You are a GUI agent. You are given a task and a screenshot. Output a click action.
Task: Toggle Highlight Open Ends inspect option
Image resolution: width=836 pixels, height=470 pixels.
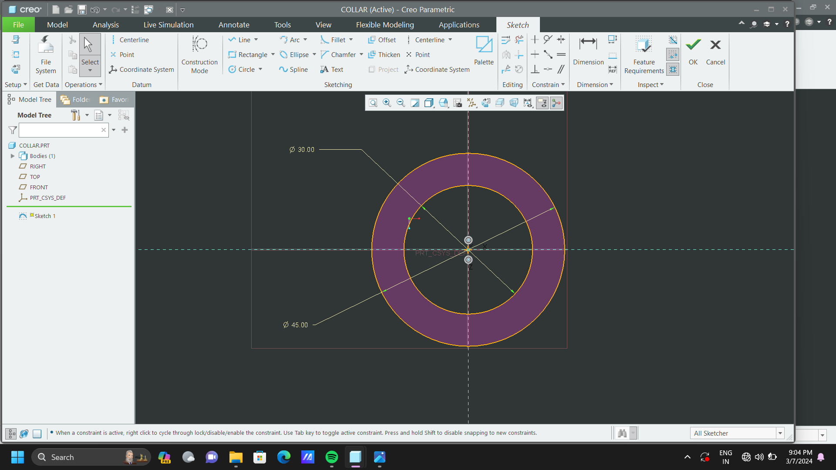pos(673,54)
